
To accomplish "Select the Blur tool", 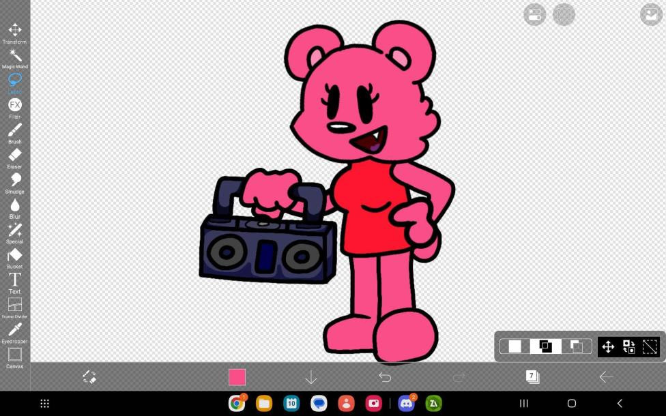I will tap(14, 205).
